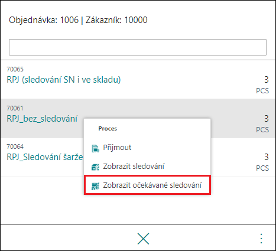This screenshot has width=276, height=251.
Task: Click the Proces menu header
Action: click(108, 129)
